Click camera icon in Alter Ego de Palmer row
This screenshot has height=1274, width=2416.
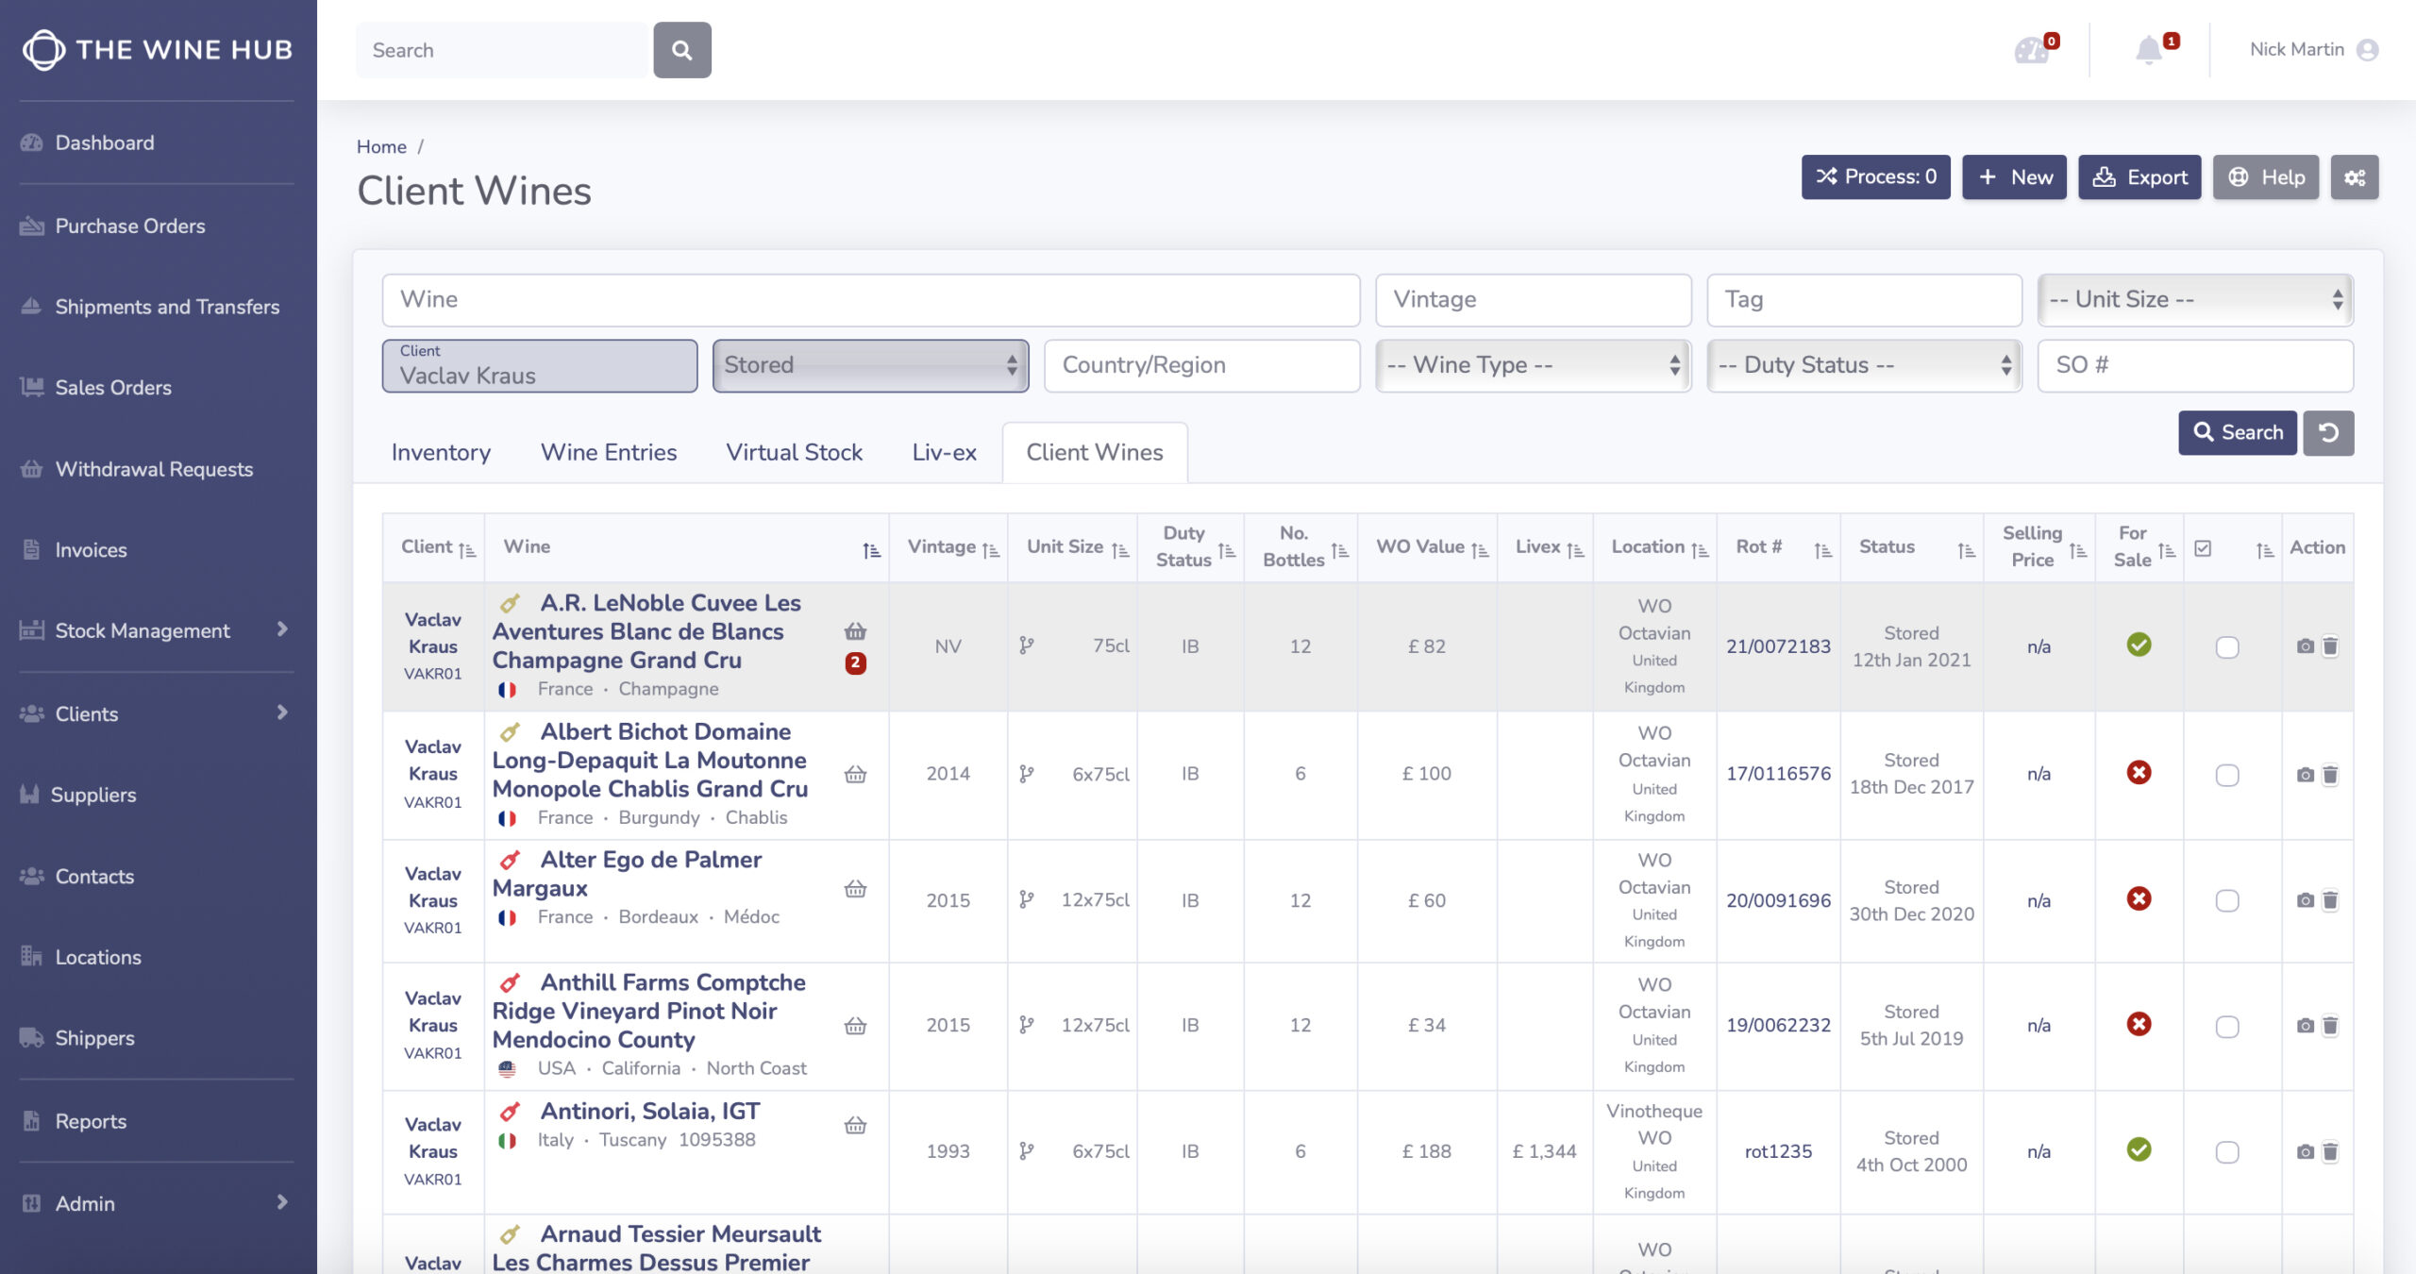[x=2306, y=900]
